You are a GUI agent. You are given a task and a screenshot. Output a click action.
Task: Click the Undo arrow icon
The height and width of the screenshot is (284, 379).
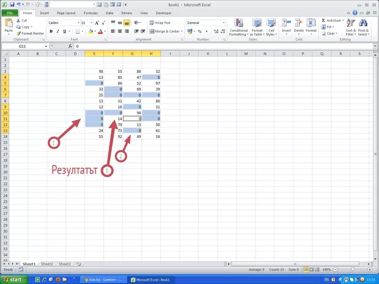click(18, 5)
